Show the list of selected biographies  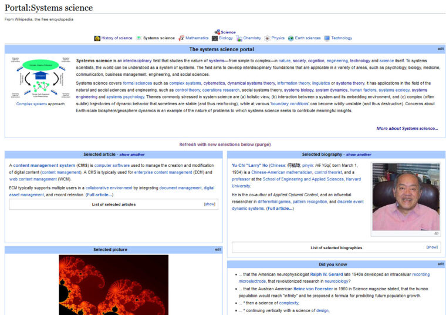tap(432, 247)
